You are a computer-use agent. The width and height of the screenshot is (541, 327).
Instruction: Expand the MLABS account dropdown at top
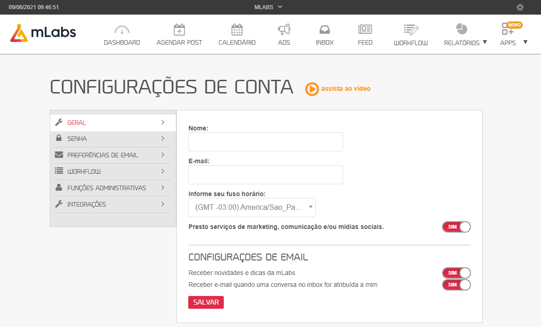pos(268,7)
